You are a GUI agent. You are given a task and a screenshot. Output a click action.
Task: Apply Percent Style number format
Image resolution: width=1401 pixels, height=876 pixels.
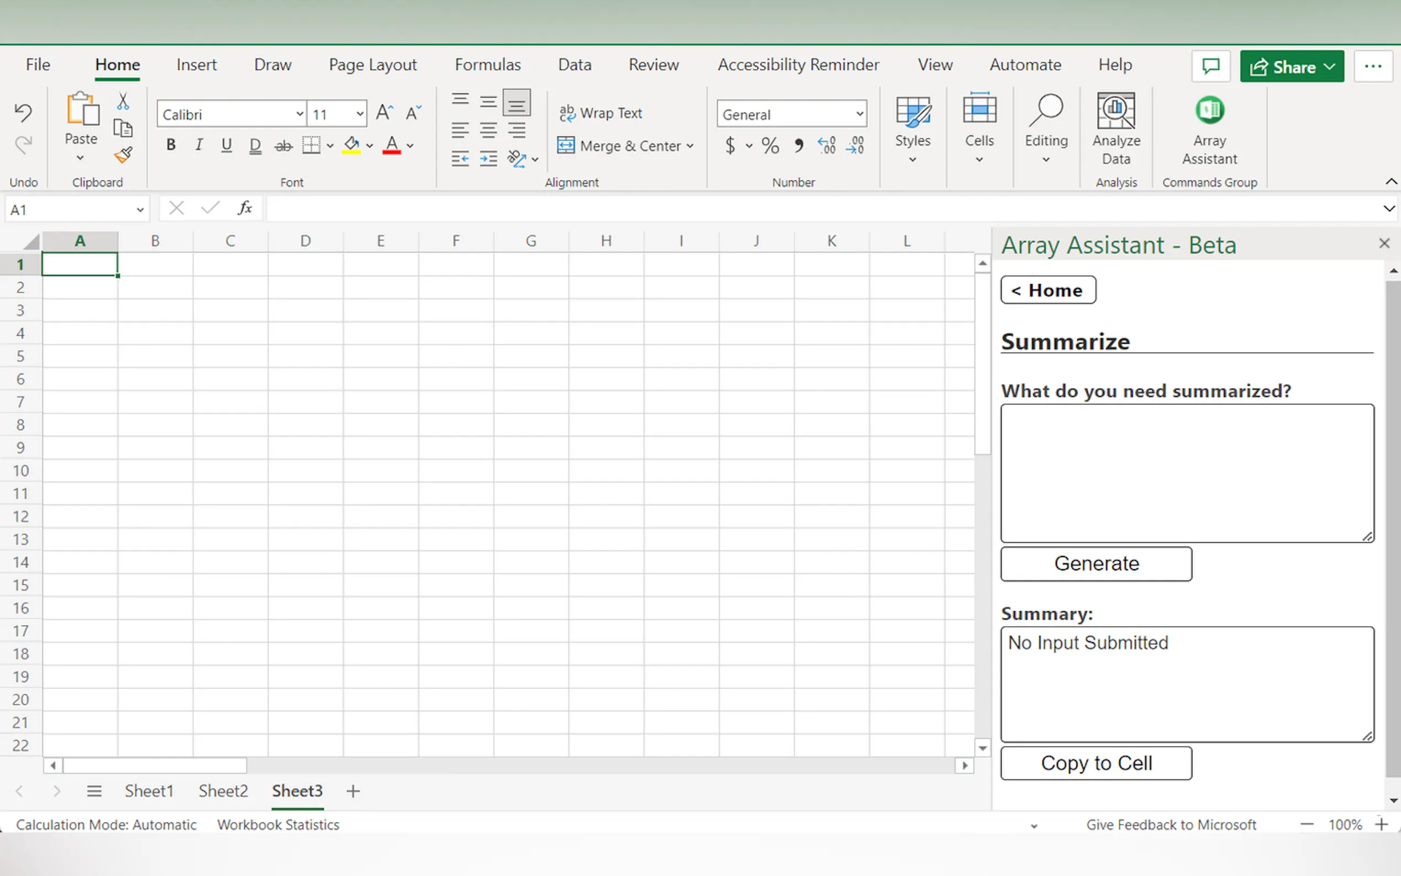tap(769, 146)
